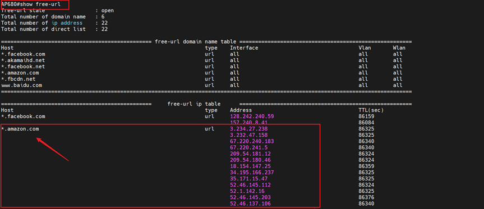Select IP address 209.54.180.46
The width and height of the screenshot is (484, 209).
pos(250,160)
